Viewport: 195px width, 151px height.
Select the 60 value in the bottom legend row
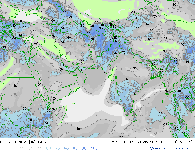[49, 148]
